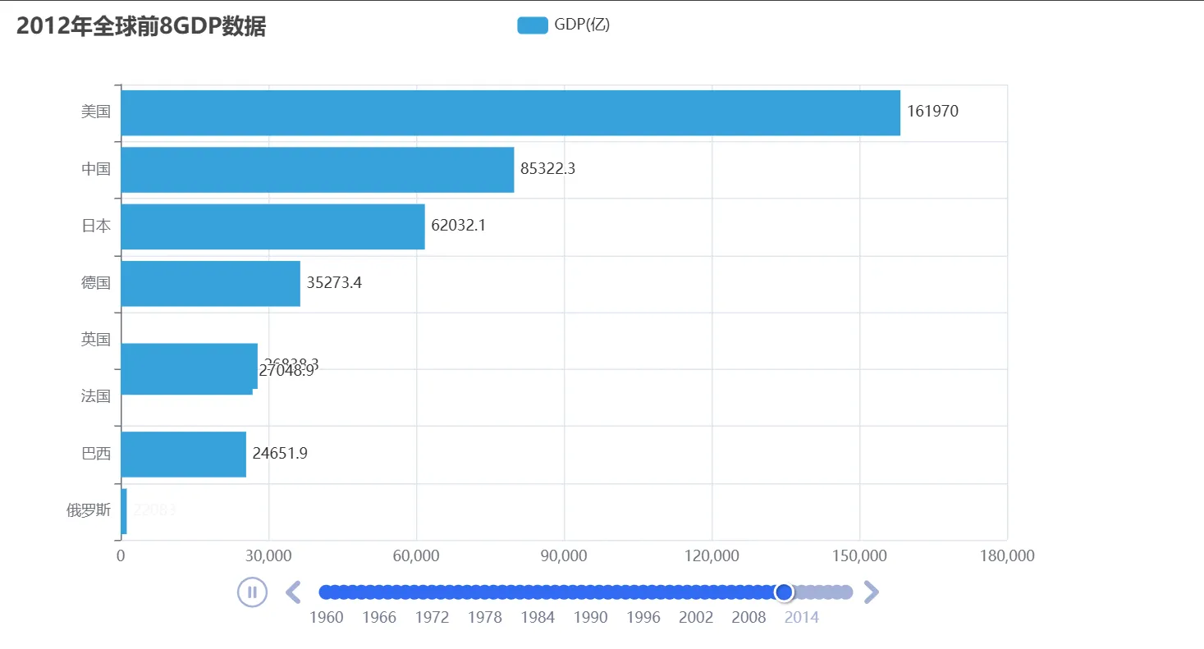
Task: Select the 1972 timeline label
Action: (x=433, y=617)
